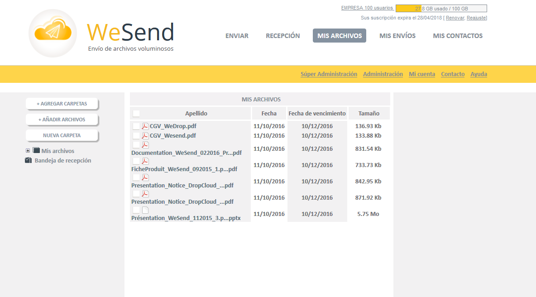Click the Bandeja de recepción inbox icon
The height and width of the screenshot is (297, 536).
(x=29, y=160)
